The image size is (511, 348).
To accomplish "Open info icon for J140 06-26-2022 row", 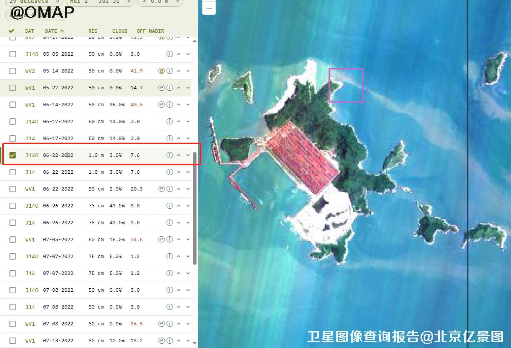I will [170, 206].
